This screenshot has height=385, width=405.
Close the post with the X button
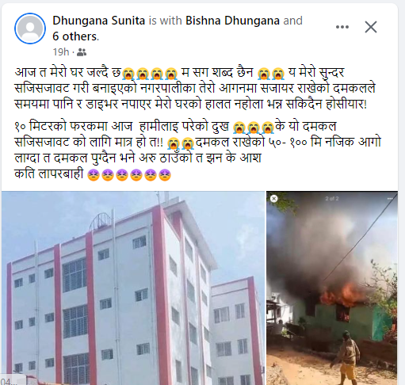pos(371,27)
